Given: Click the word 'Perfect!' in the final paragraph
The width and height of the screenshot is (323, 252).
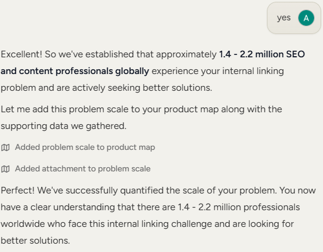Looking at the screenshot, I should (18, 190).
